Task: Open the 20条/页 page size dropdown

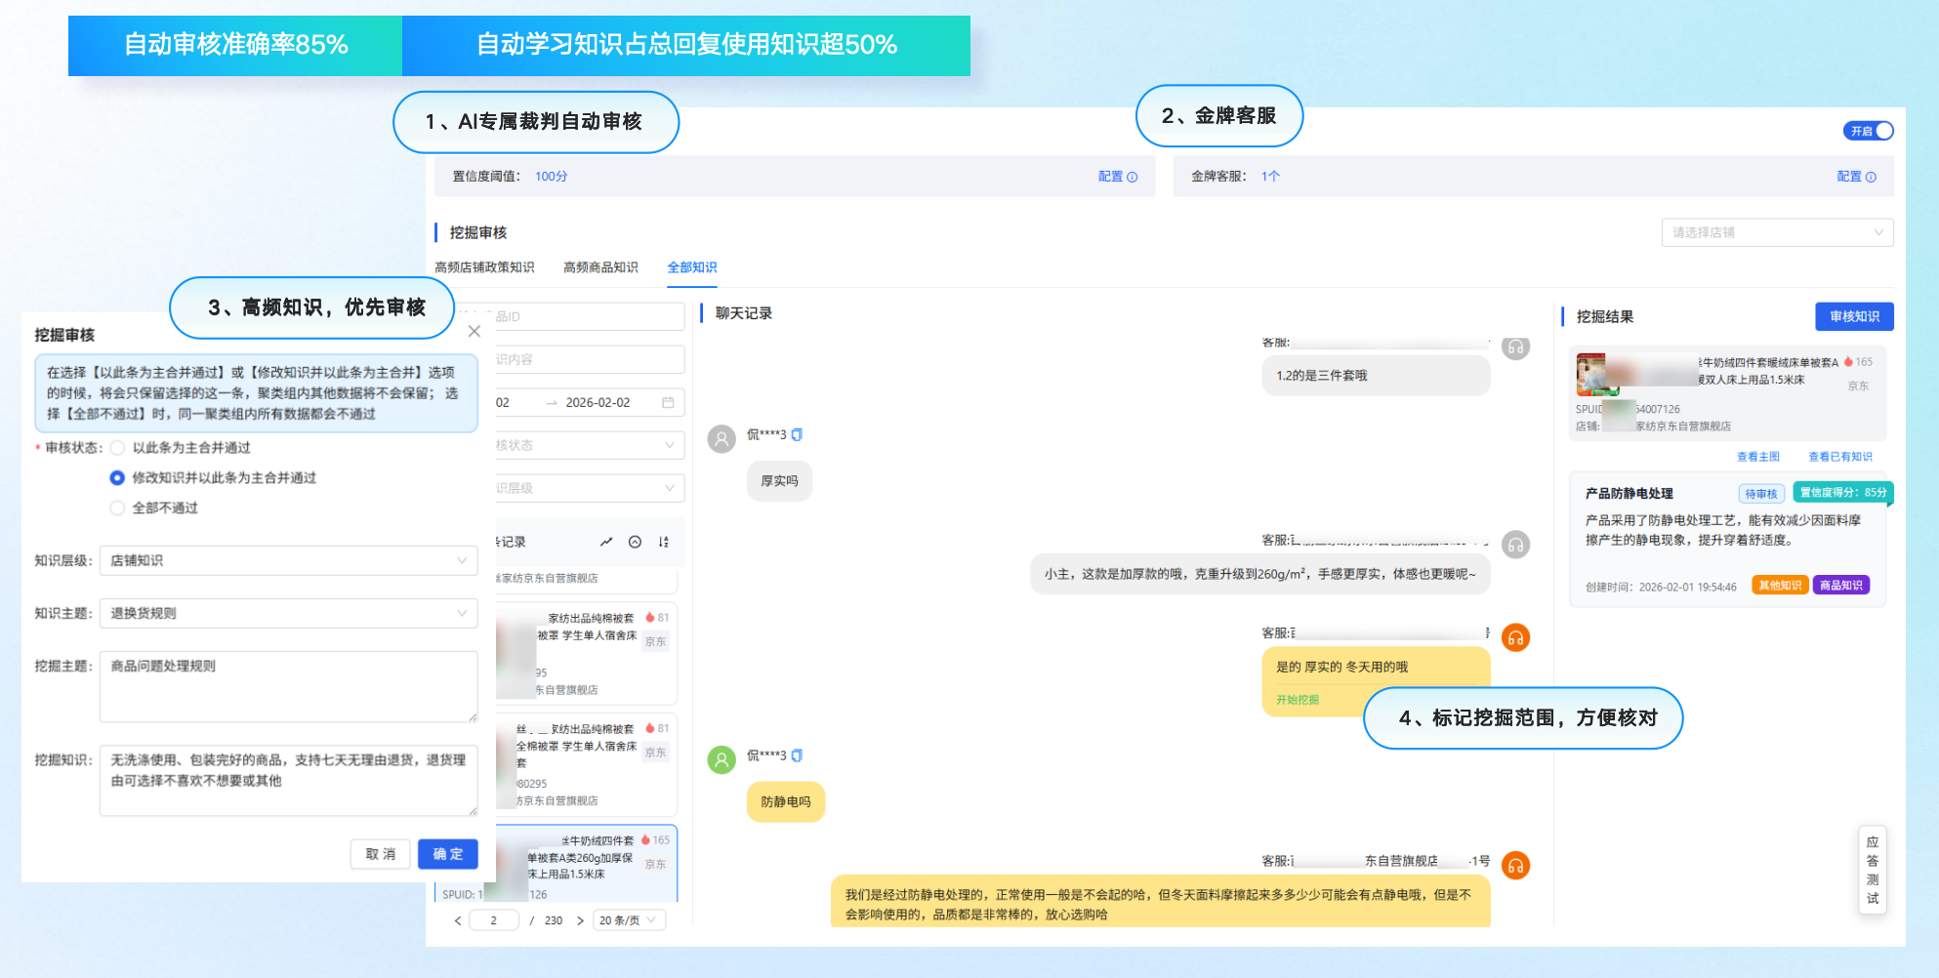Action: pos(629,918)
